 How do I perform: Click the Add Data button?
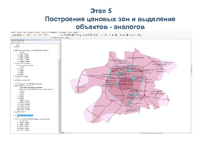40,35
